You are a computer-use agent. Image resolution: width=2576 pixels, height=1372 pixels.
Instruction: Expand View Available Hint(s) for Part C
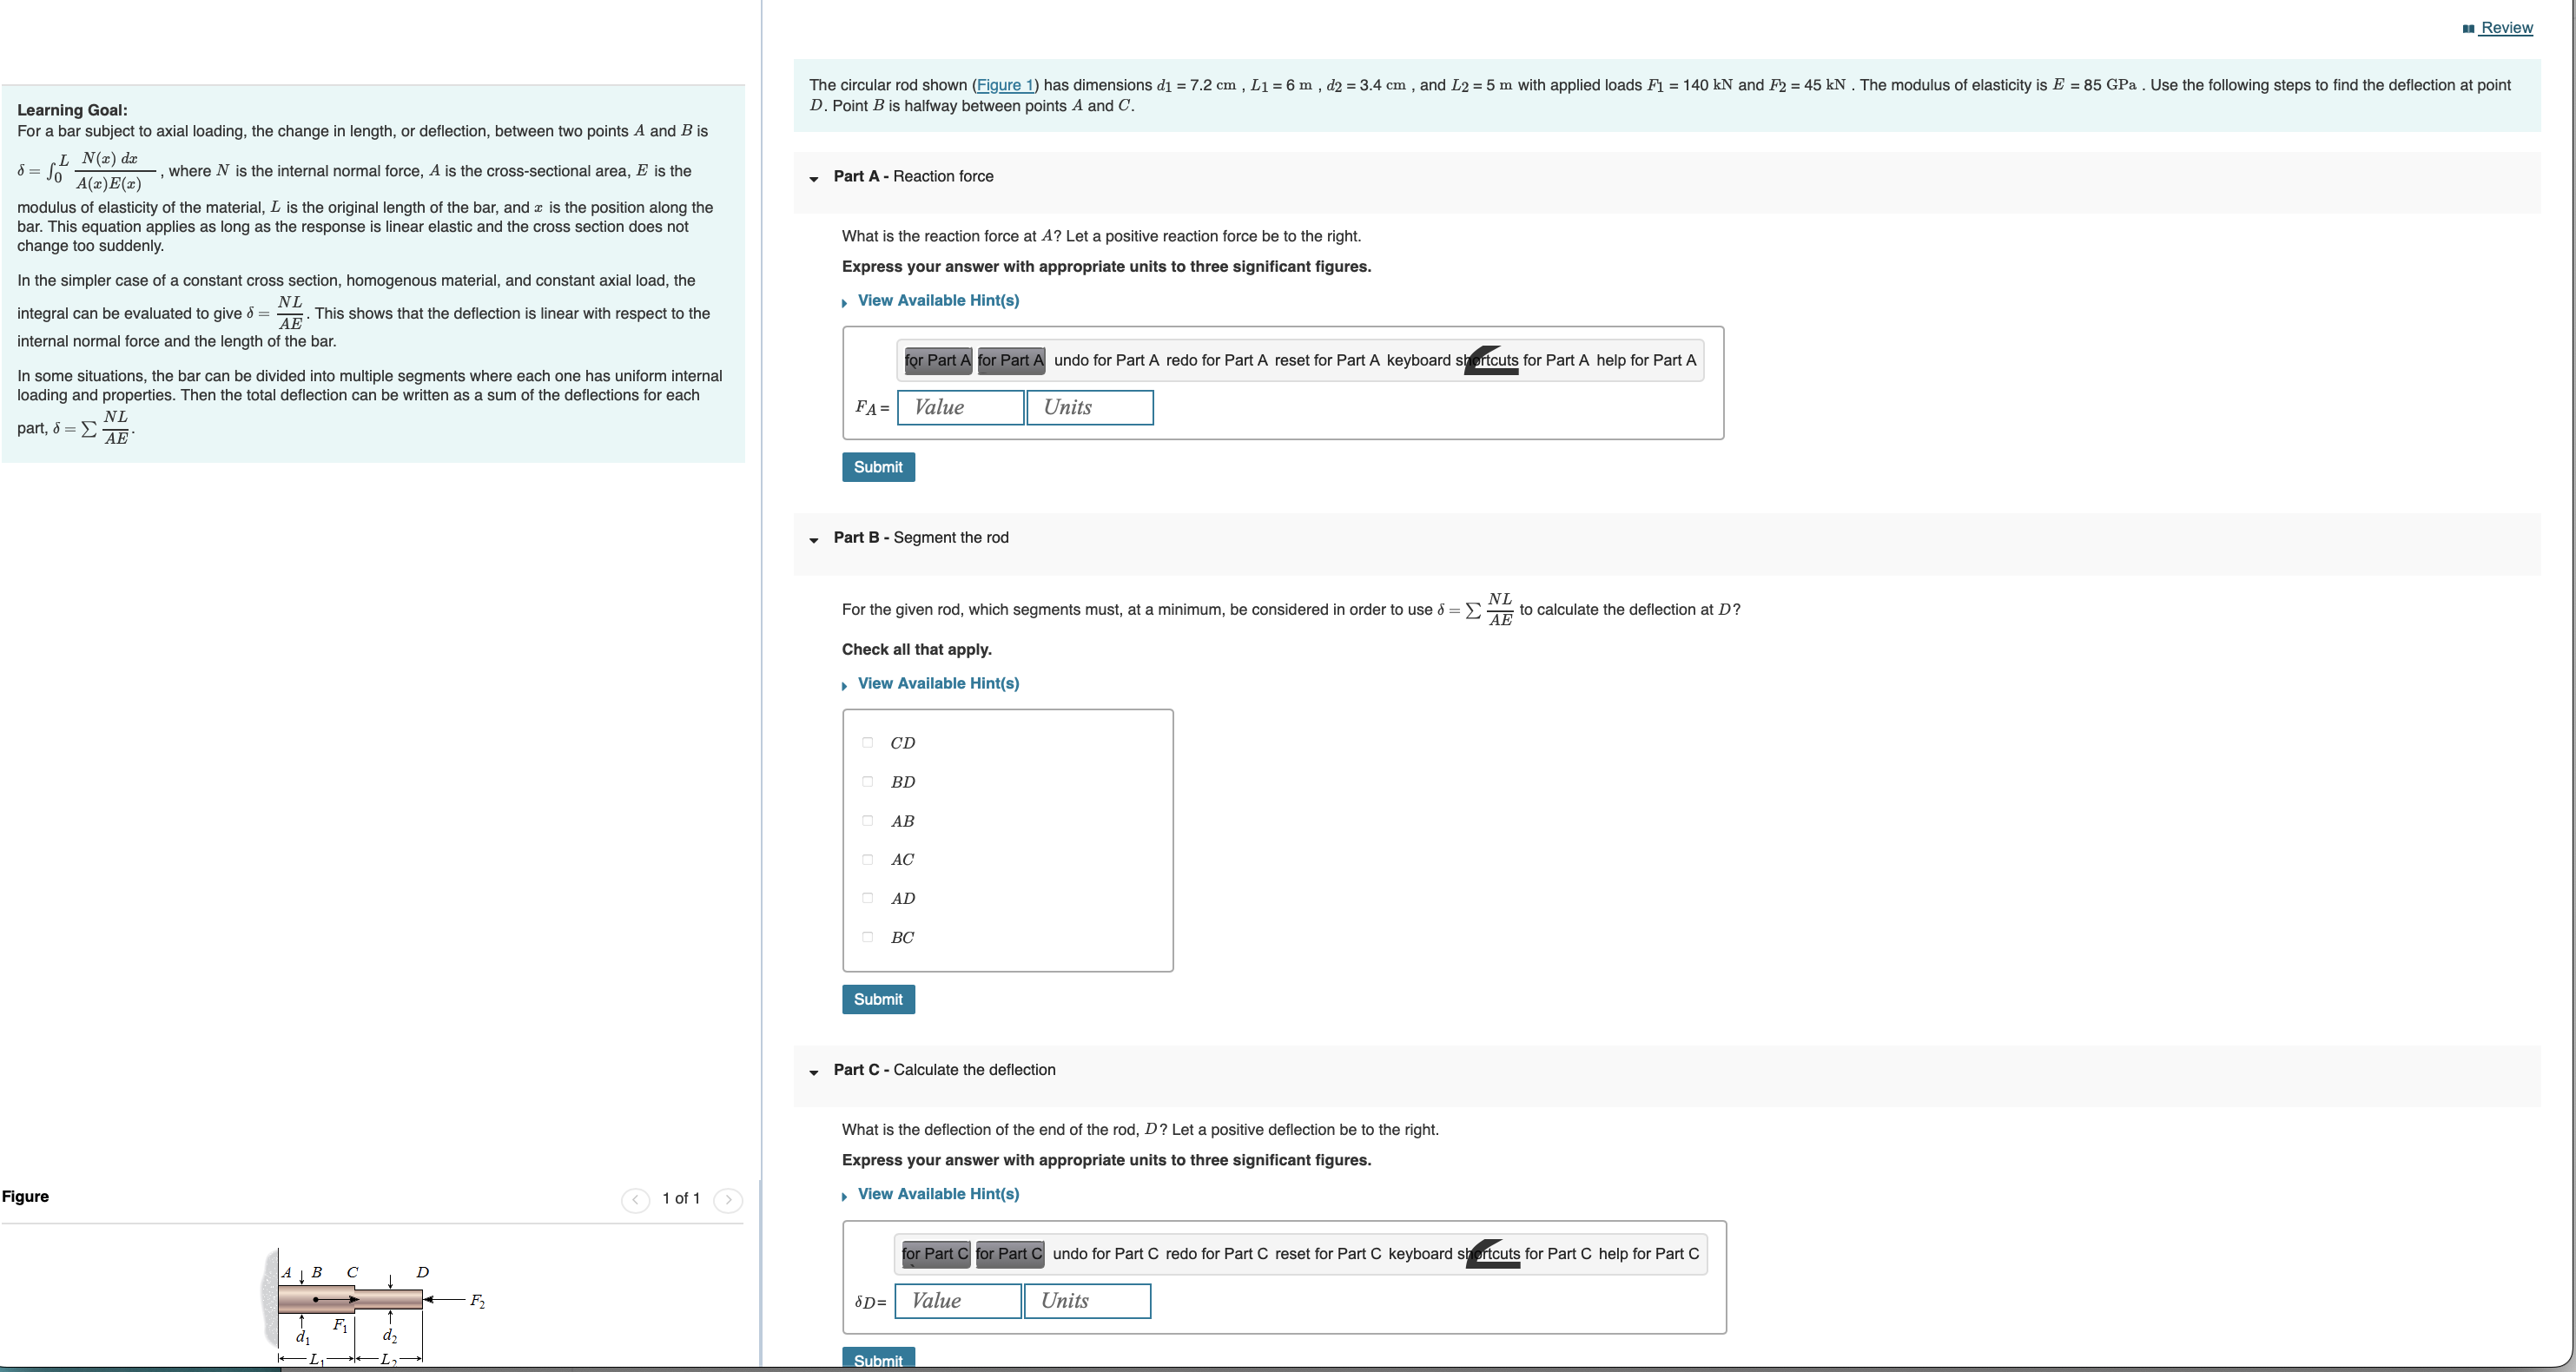937,1194
